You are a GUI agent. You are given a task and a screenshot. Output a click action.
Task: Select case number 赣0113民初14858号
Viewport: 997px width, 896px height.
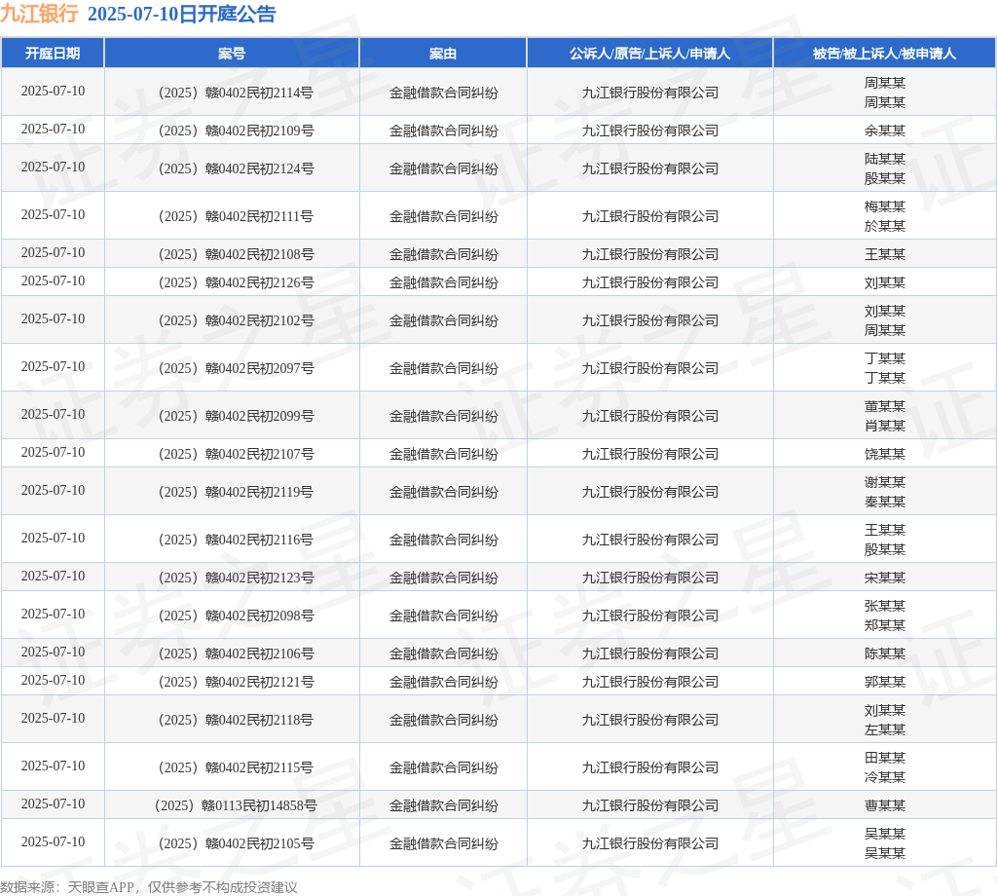pyautogui.click(x=236, y=805)
